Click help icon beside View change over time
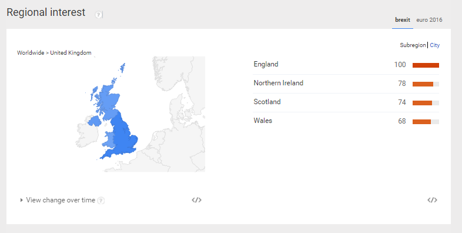This screenshot has height=233, width=462. [101, 201]
